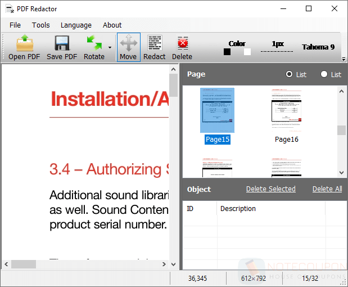Click the Page16 label

287,140
